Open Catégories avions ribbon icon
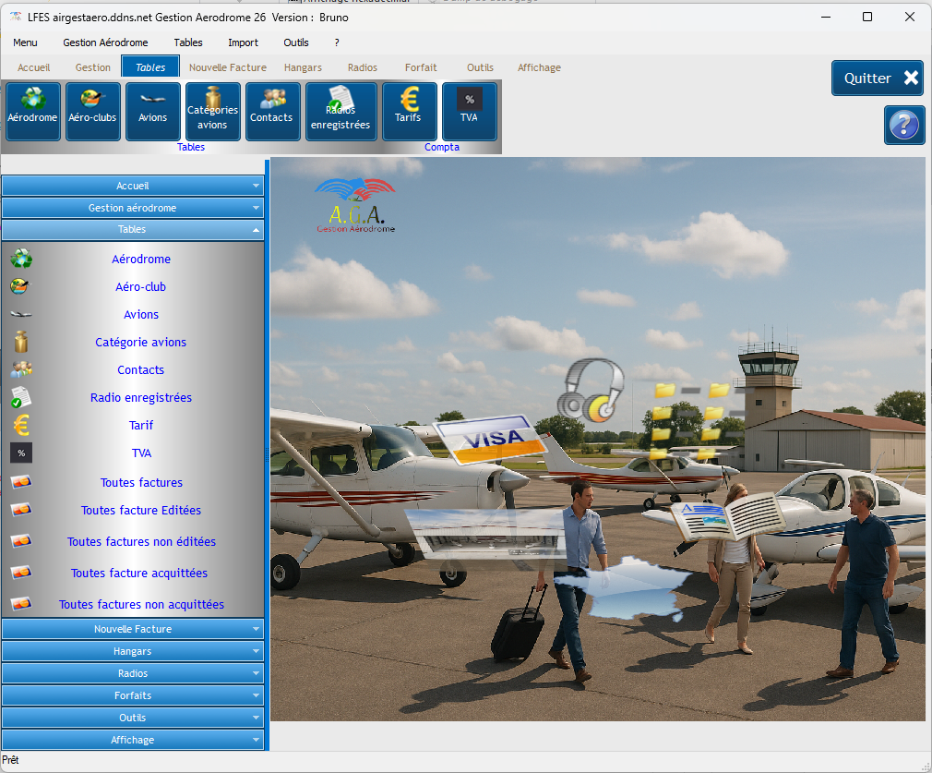 (212, 111)
